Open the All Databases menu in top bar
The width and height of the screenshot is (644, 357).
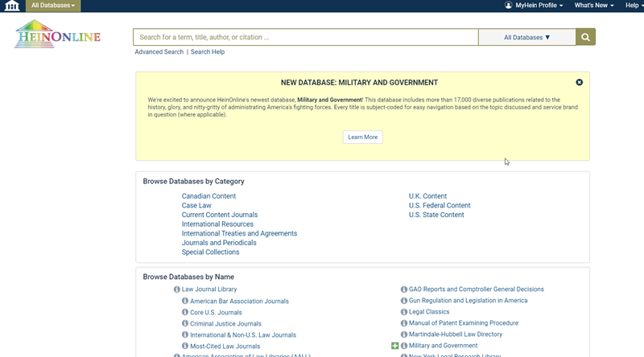[x=53, y=6]
